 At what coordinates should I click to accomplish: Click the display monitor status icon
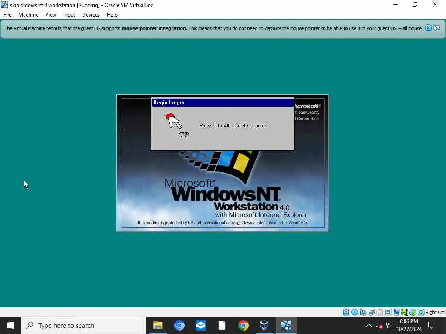[388, 312]
